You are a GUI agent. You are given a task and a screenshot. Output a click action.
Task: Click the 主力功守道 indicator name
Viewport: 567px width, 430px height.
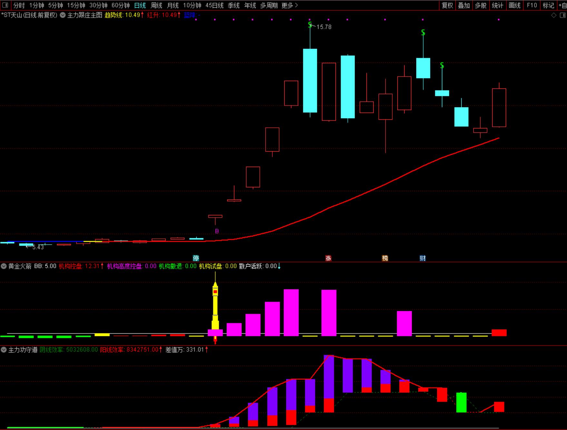pos(23,350)
